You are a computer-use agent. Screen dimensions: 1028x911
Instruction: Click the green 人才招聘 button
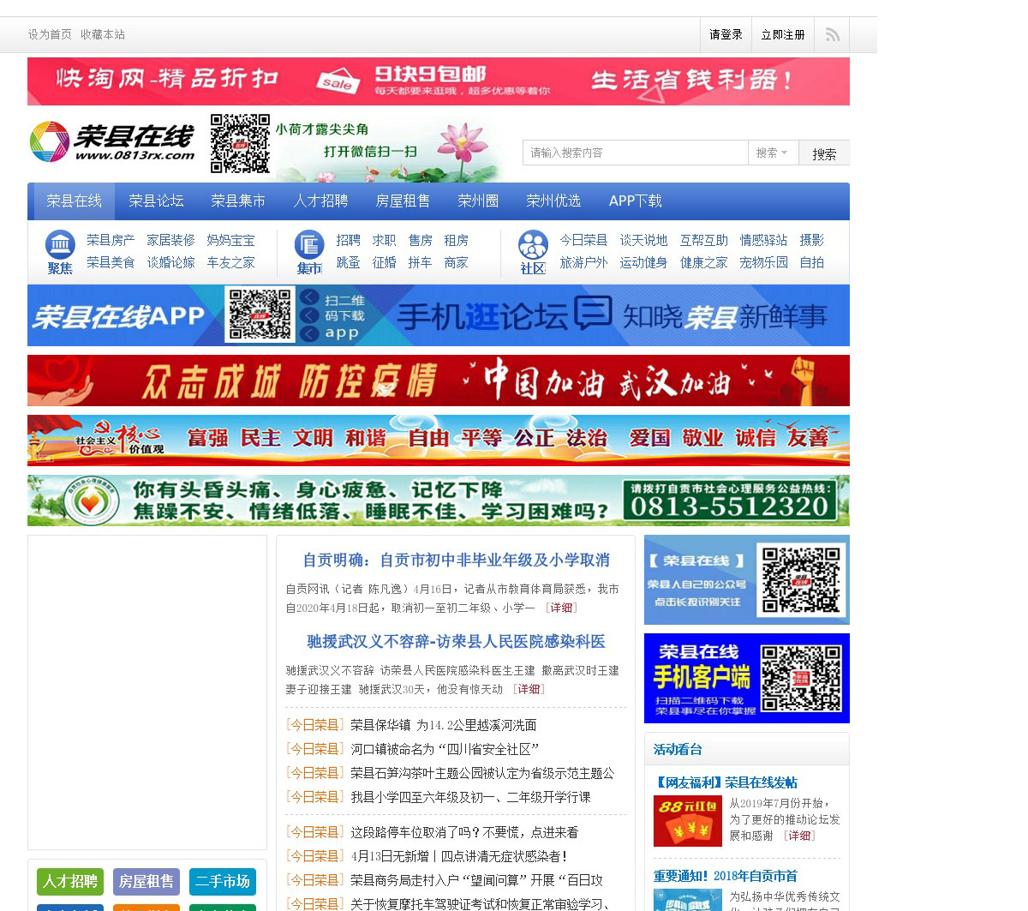[70, 881]
